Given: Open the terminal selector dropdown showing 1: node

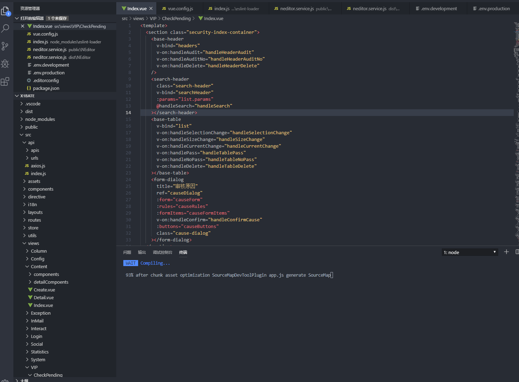Looking at the screenshot, I should coord(470,252).
